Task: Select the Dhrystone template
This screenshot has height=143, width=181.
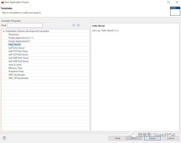Action: (x=13, y=35)
